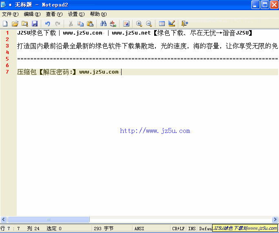Click www.jz5u.com text on line 1

[82, 33]
